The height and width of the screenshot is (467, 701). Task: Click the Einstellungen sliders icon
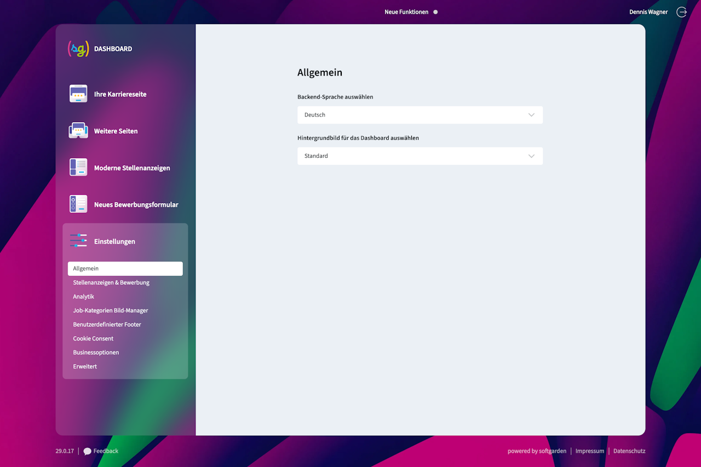[x=78, y=241]
